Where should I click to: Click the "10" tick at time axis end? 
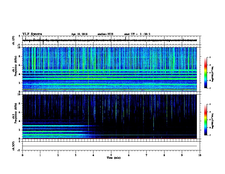pos(200,155)
